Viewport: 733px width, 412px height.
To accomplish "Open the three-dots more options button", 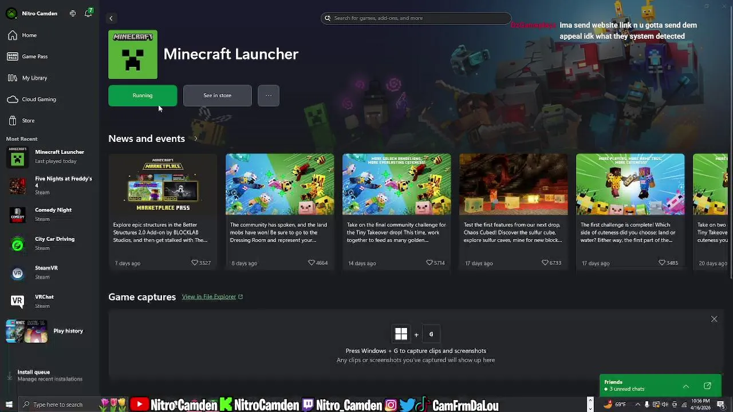I will click(x=269, y=96).
